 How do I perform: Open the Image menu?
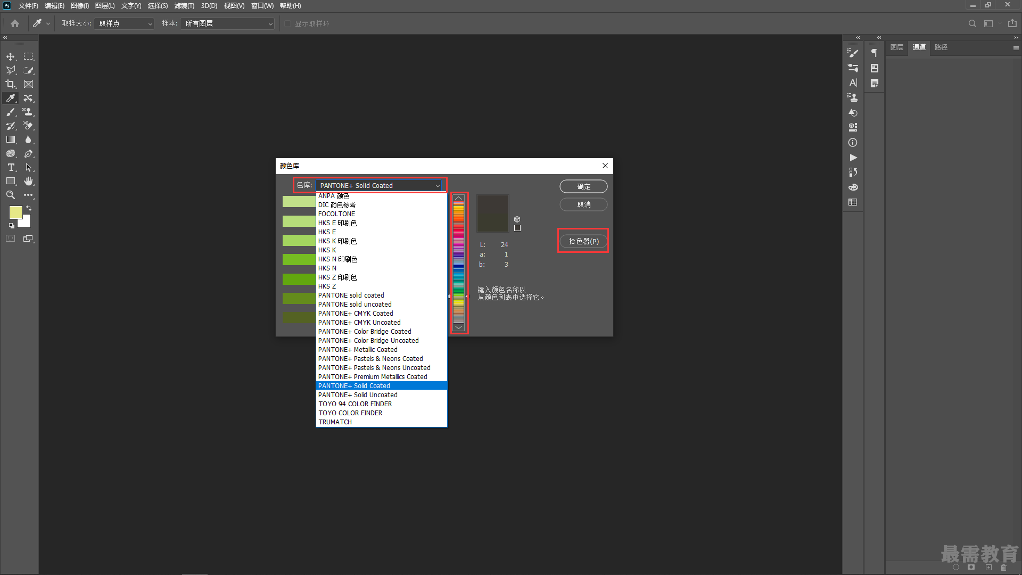80,6
